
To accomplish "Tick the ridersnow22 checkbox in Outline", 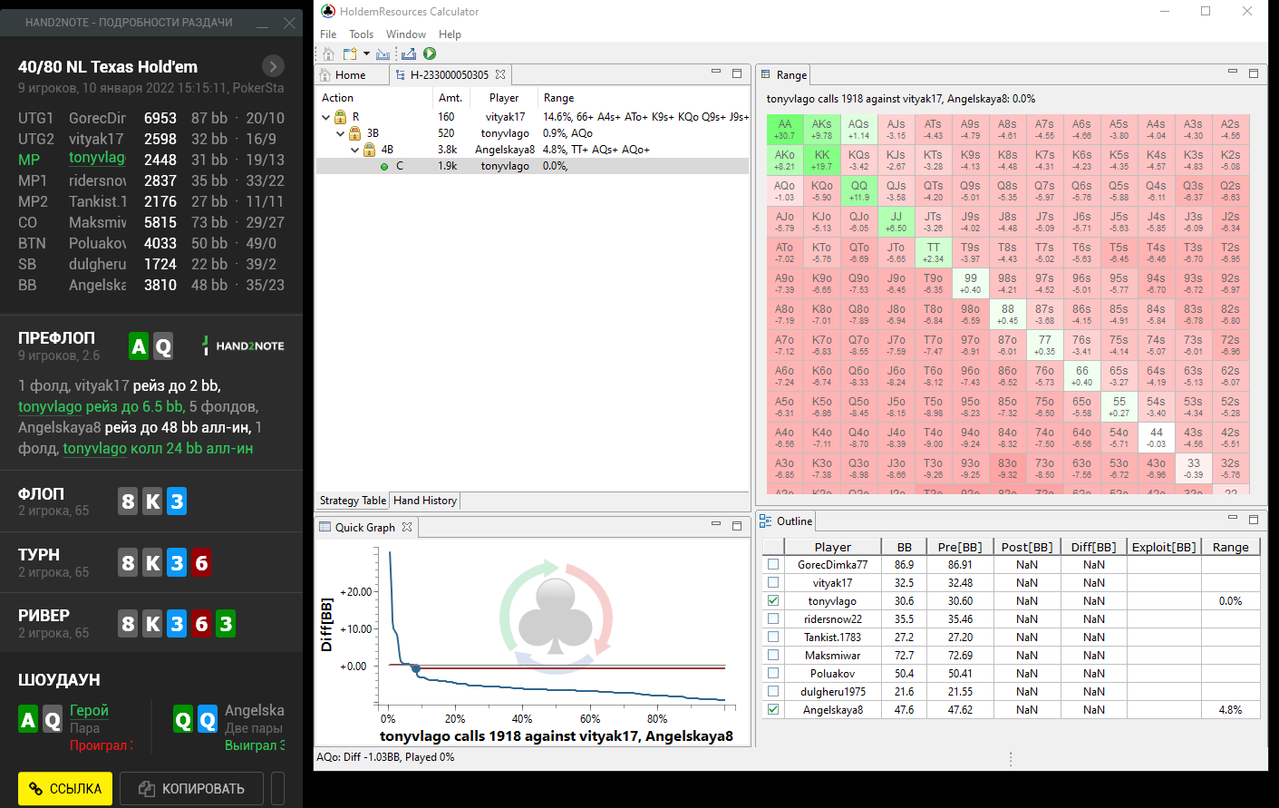I will 773,618.
